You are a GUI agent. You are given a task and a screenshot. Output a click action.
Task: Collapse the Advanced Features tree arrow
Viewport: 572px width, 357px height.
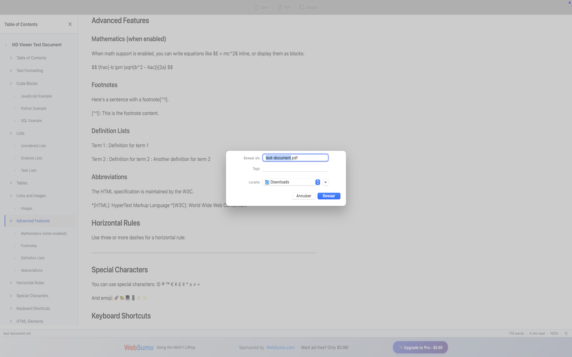[11, 221]
